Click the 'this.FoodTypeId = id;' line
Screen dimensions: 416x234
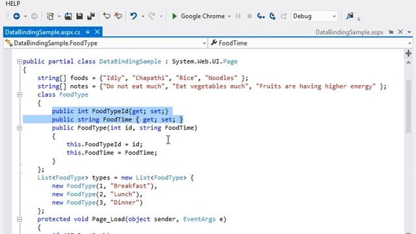pos(105,144)
